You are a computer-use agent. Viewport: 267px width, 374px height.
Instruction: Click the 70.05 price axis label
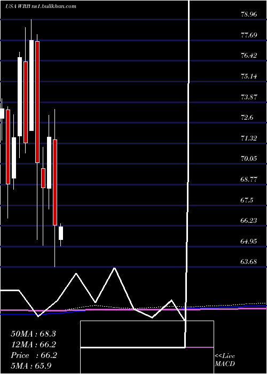tap(249, 159)
